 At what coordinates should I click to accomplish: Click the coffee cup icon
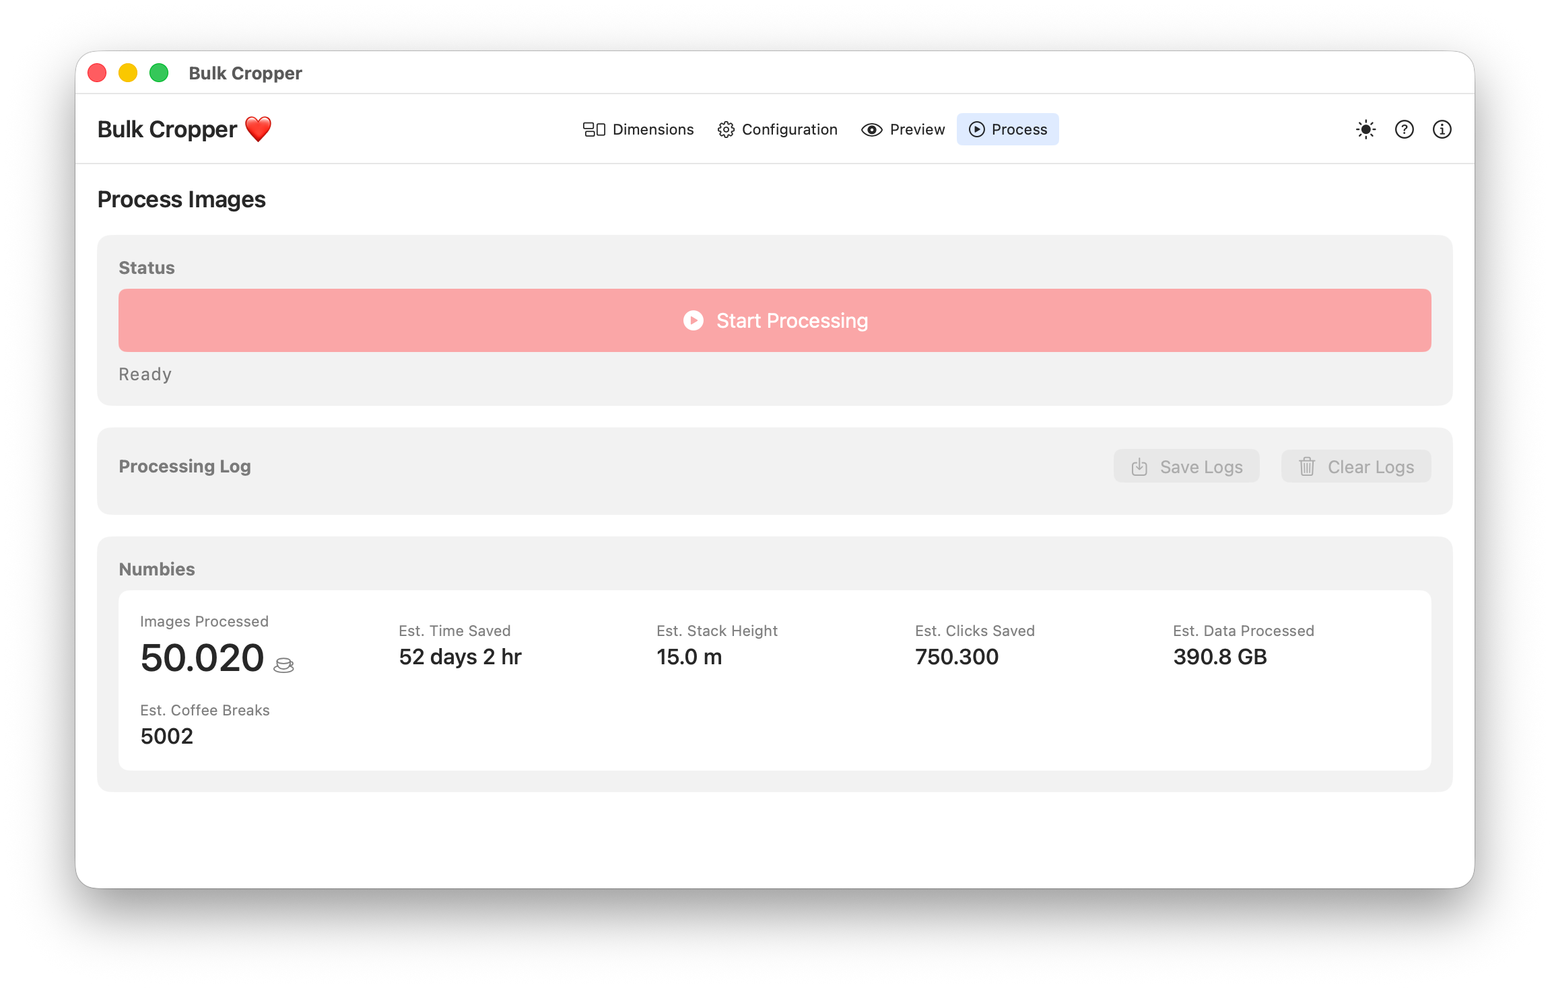[x=283, y=665]
